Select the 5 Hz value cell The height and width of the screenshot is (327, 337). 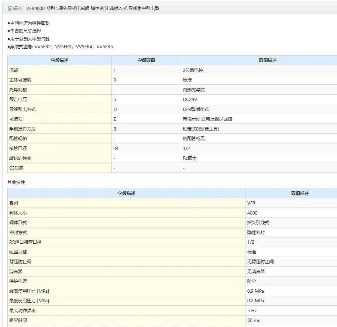(291, 310)
